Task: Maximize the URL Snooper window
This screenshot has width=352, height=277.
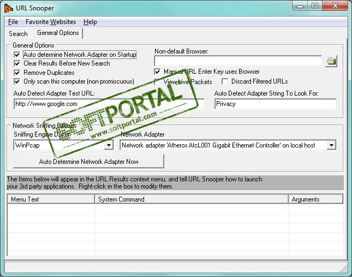Action: click(x=315, y=6)
